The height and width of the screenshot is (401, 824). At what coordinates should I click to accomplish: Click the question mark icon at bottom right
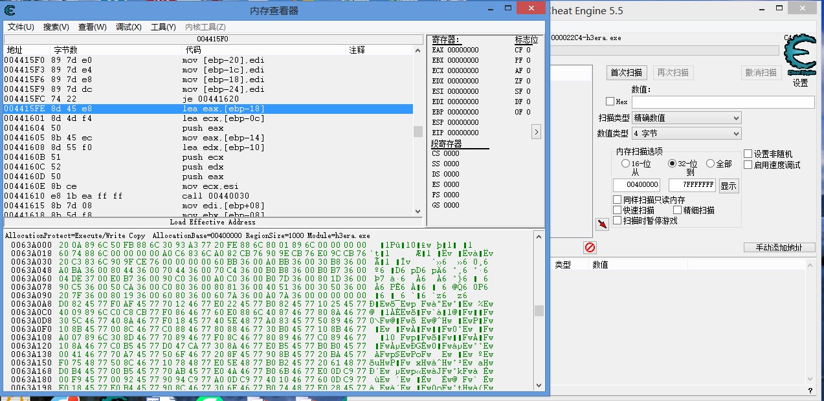point(810,390)
